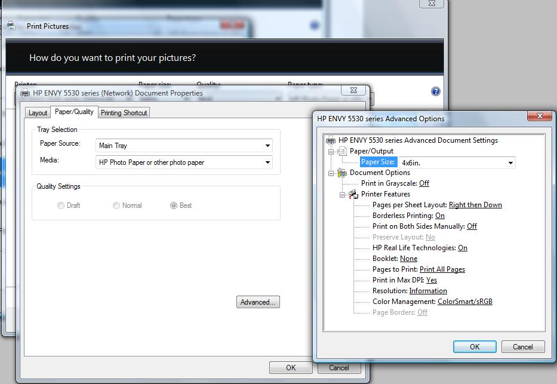
Task: Select the Draft quality radio button
Action: [x=61, y=205]
